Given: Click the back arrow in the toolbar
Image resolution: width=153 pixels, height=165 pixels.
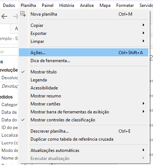Looking at the screenshot, I should coord(4,16).
